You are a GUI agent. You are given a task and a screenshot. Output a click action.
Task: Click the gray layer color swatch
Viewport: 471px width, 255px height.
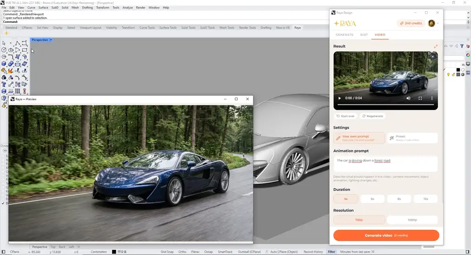click(458, 74)
